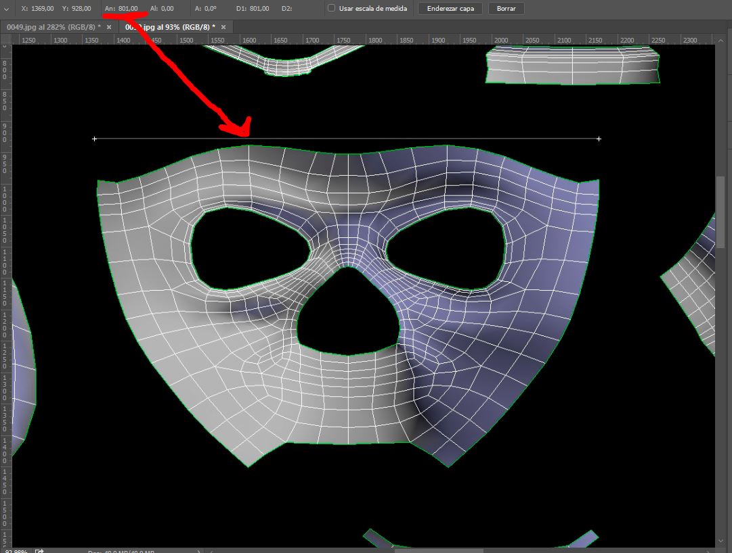Viewport: 732px width, 553px height.
Task: Enable the 'Usar escala de medida' checkbox
Action: pyautogui.click(x=331, y=9)
